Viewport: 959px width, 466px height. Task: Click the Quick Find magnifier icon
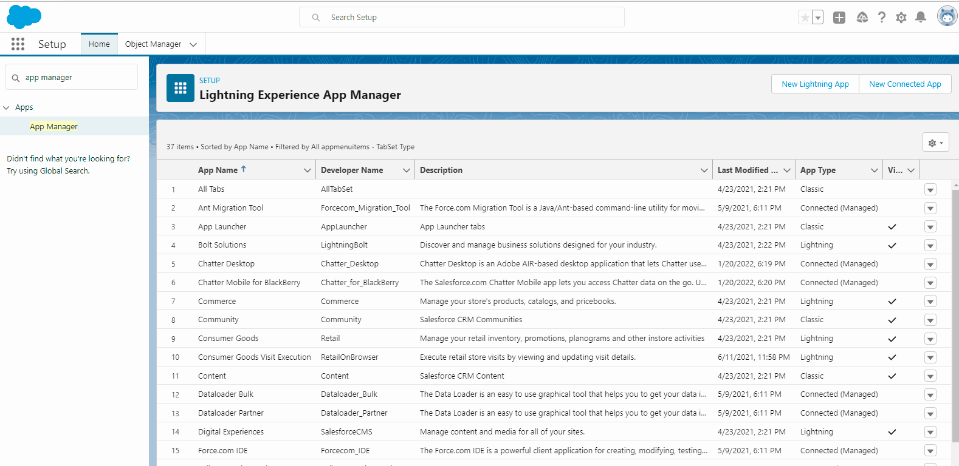pos(16,78)
